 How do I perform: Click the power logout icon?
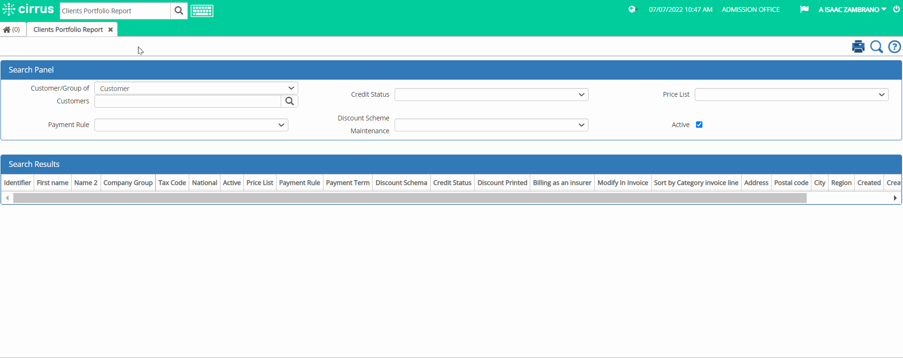click(x=896, y=9)
